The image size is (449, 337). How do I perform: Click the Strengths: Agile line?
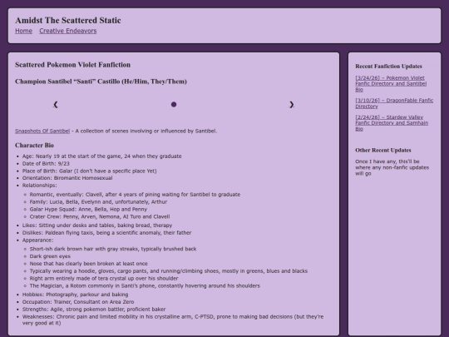click(94, 310)
